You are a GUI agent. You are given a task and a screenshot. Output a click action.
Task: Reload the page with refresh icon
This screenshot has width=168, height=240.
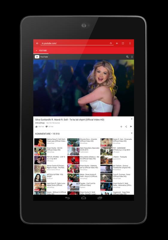[111, 43]
